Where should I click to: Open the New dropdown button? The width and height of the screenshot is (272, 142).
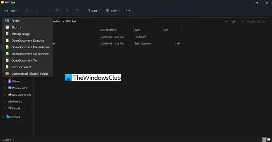click(x=11, y=11)
